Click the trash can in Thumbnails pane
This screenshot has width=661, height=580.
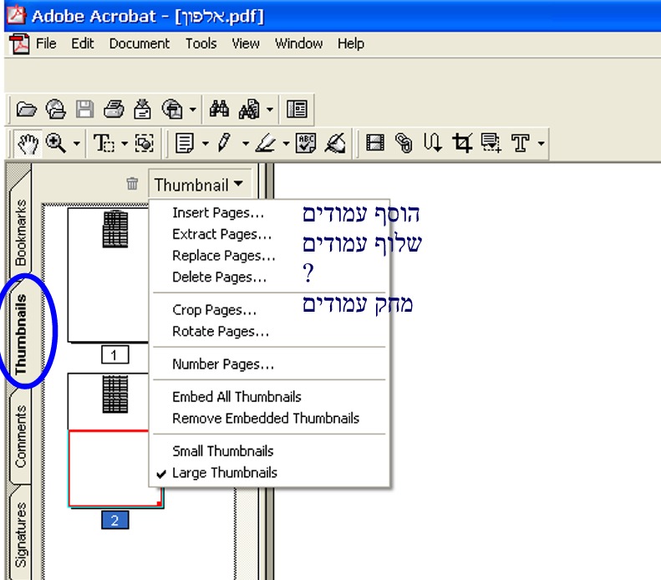pyautogui.click(x=132, y=183)
